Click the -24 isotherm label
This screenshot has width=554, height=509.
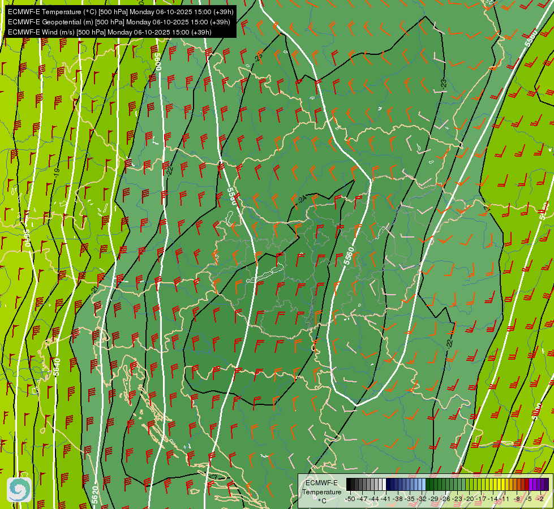(302, 199)
